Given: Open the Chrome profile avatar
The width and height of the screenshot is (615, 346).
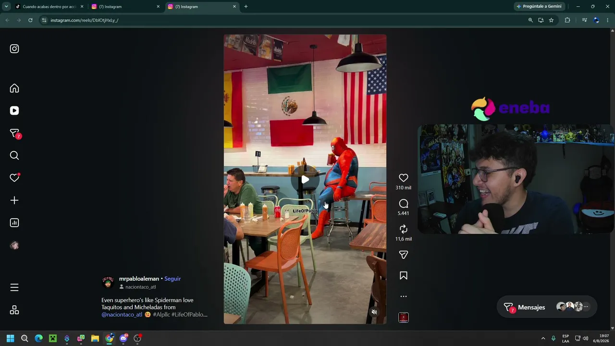Looking at the screenshot, I should (x=596, y=20).
